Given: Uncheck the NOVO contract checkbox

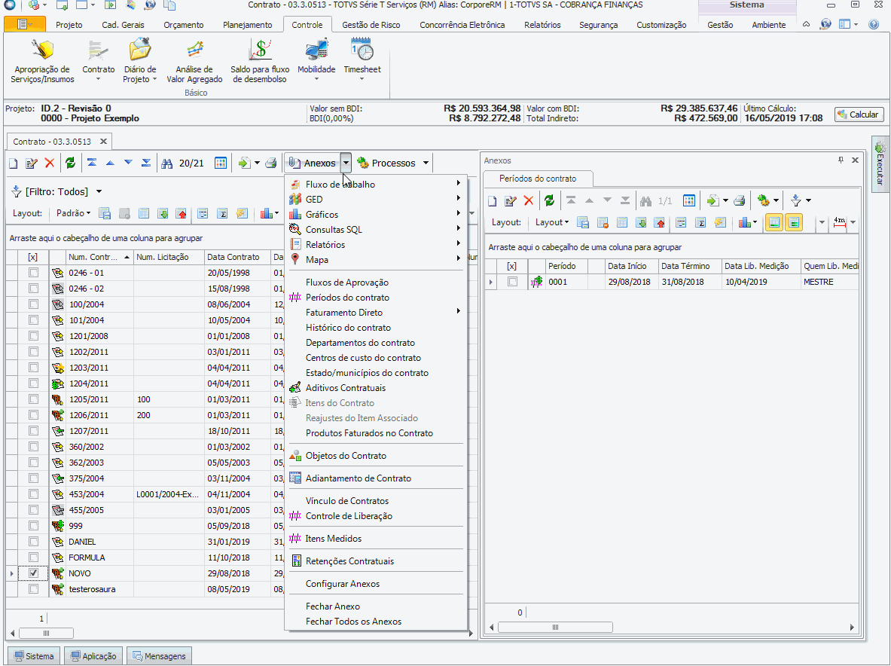Looking at the screenshot, I should click(34, 573).
